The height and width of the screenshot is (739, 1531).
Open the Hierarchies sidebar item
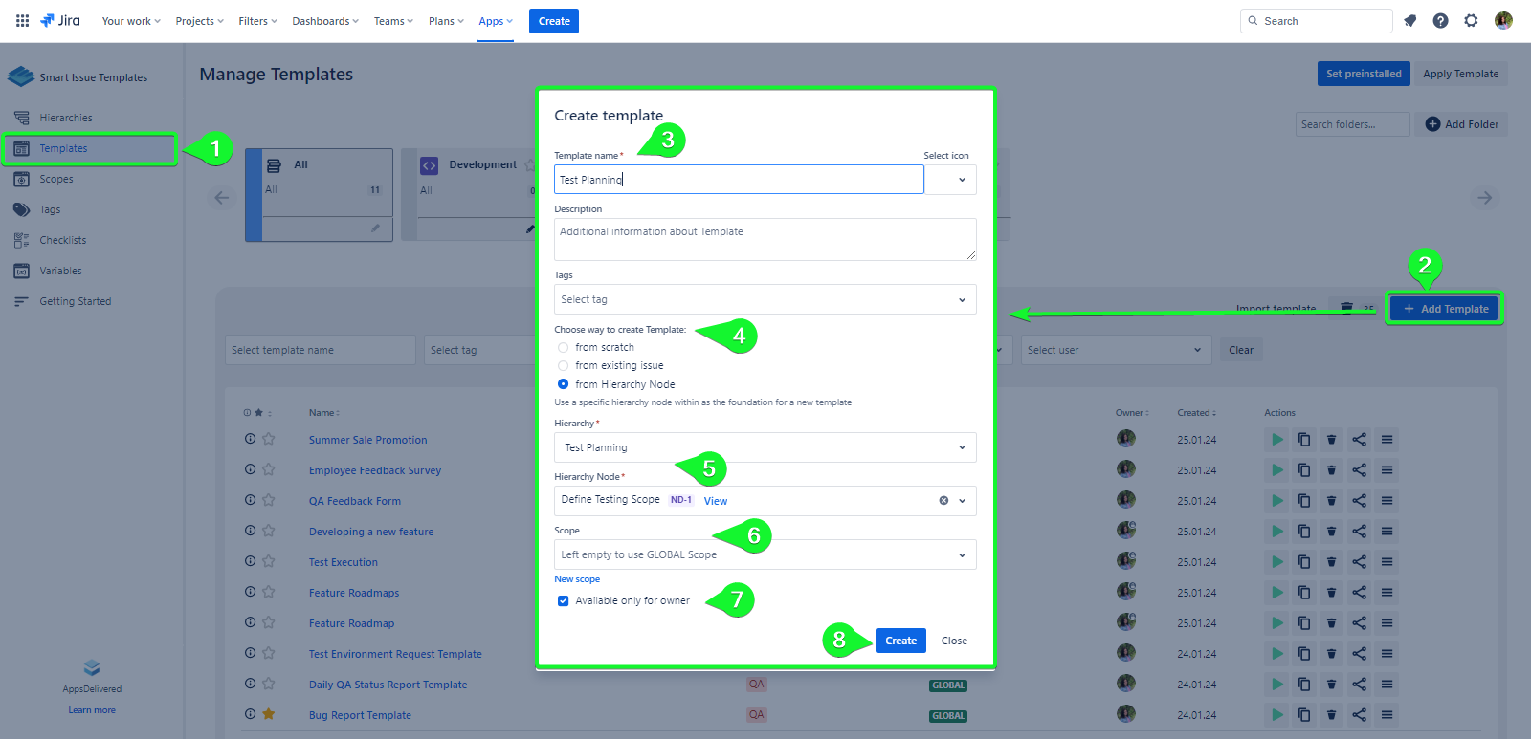click(x=66, y=119)
